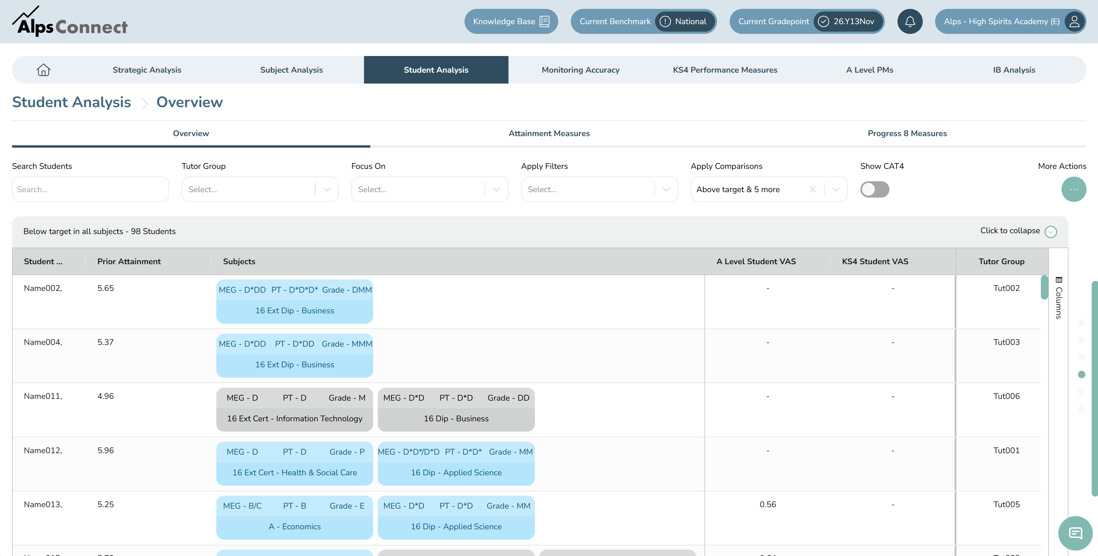Click the National benchmark alert icon
Viewport: 1098px width, 556px height.
665,21
